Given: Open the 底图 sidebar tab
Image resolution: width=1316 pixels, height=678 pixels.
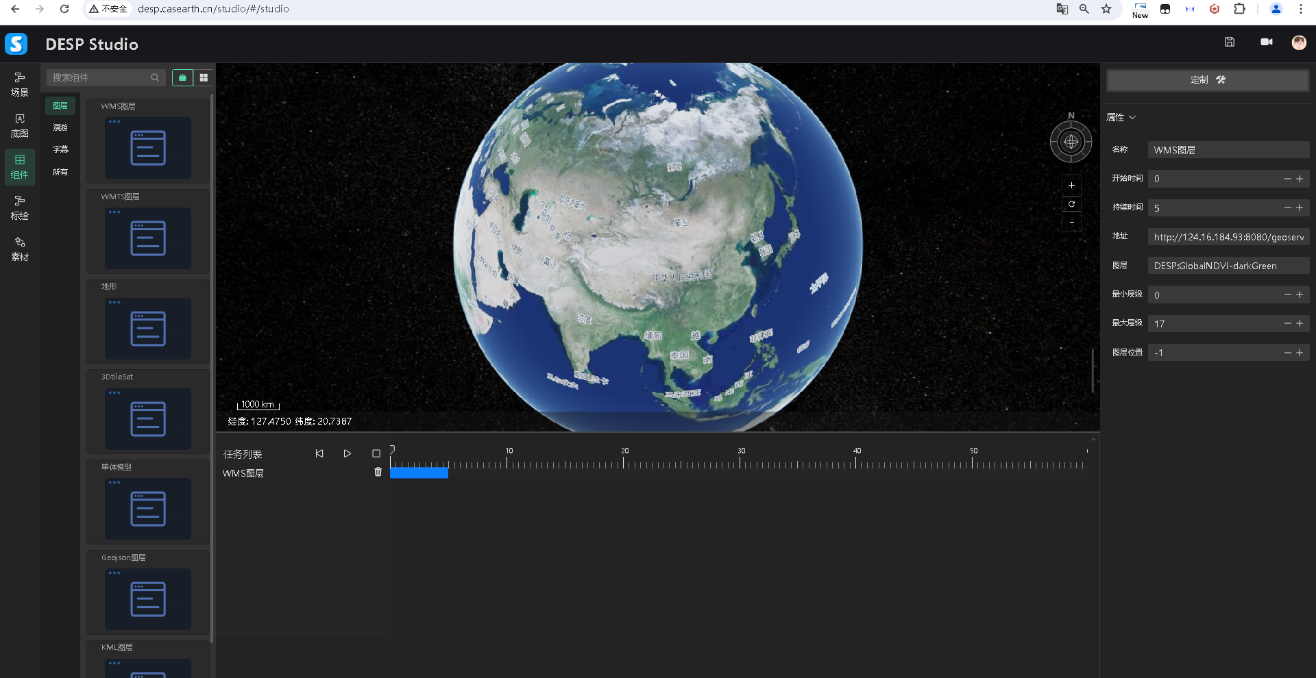Looking at the screenshot, I should (x=20, y=126).
